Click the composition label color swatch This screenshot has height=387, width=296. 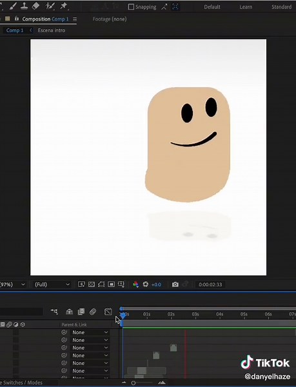[7, 19]
